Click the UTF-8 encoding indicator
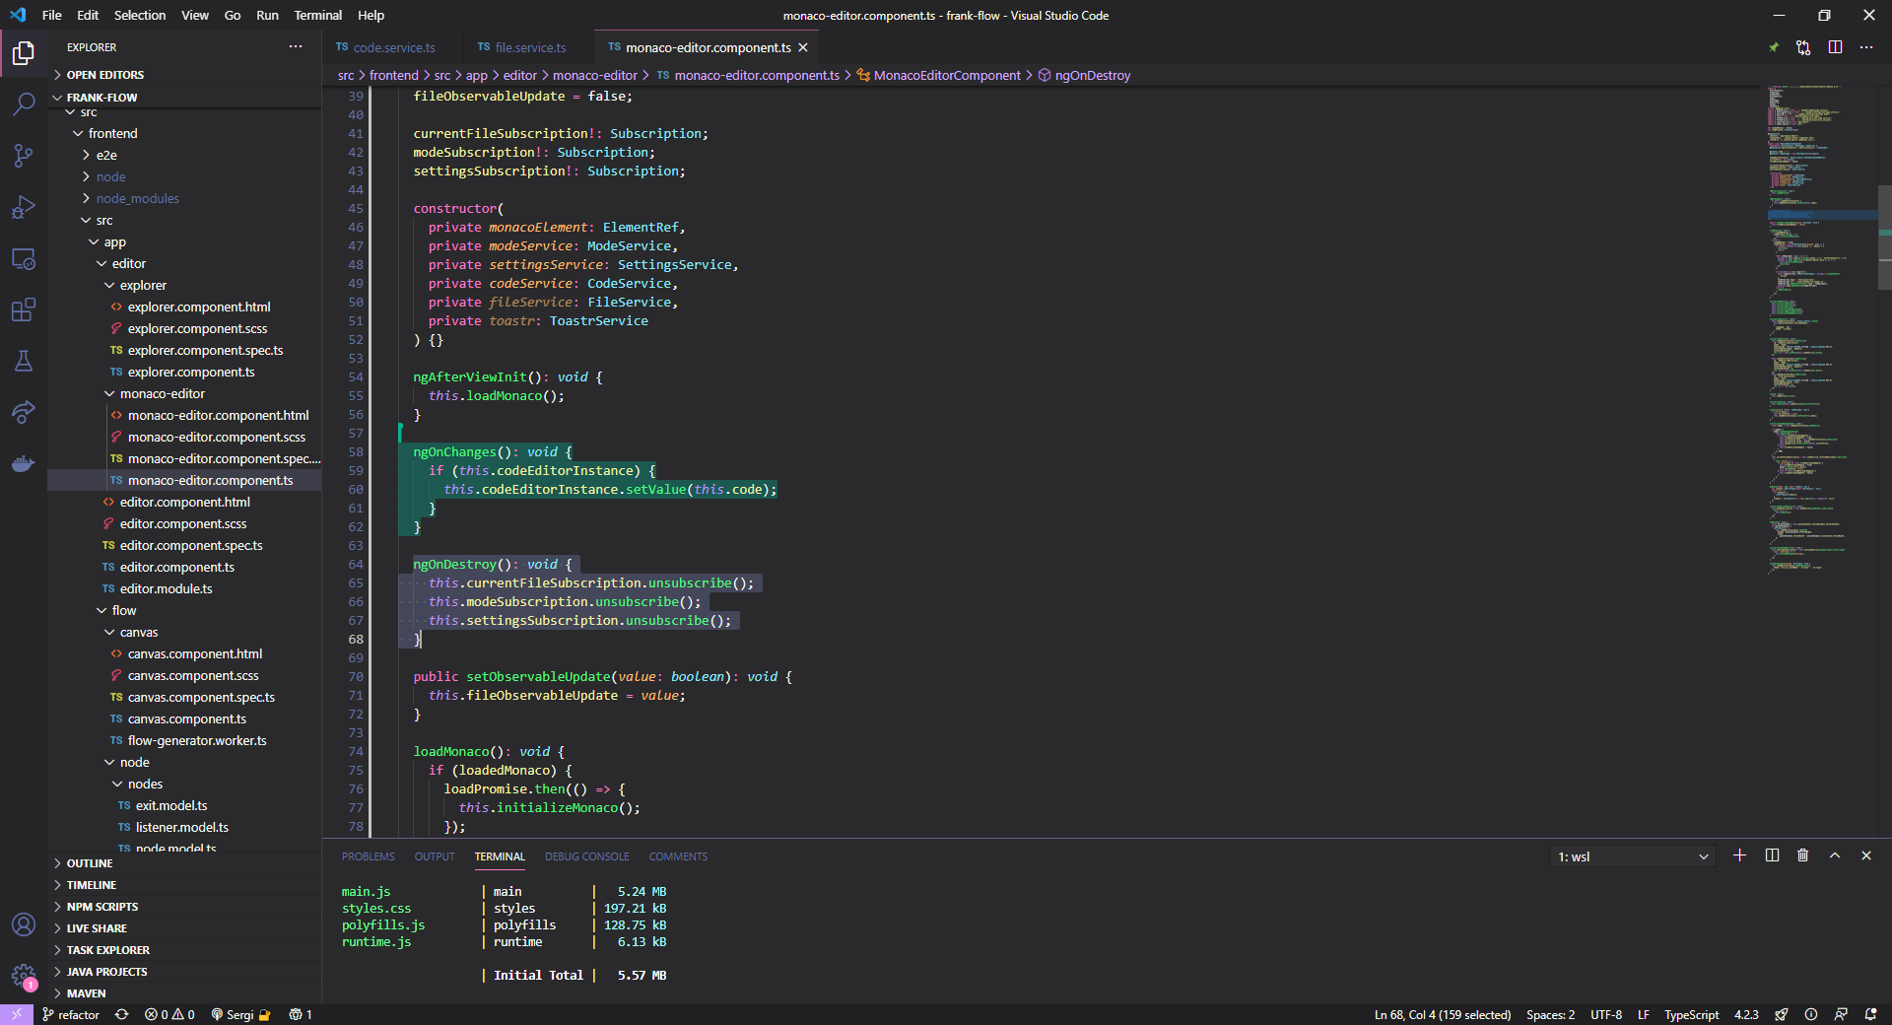Screen dimensions: 1892x1025 pos(1606,1014)
